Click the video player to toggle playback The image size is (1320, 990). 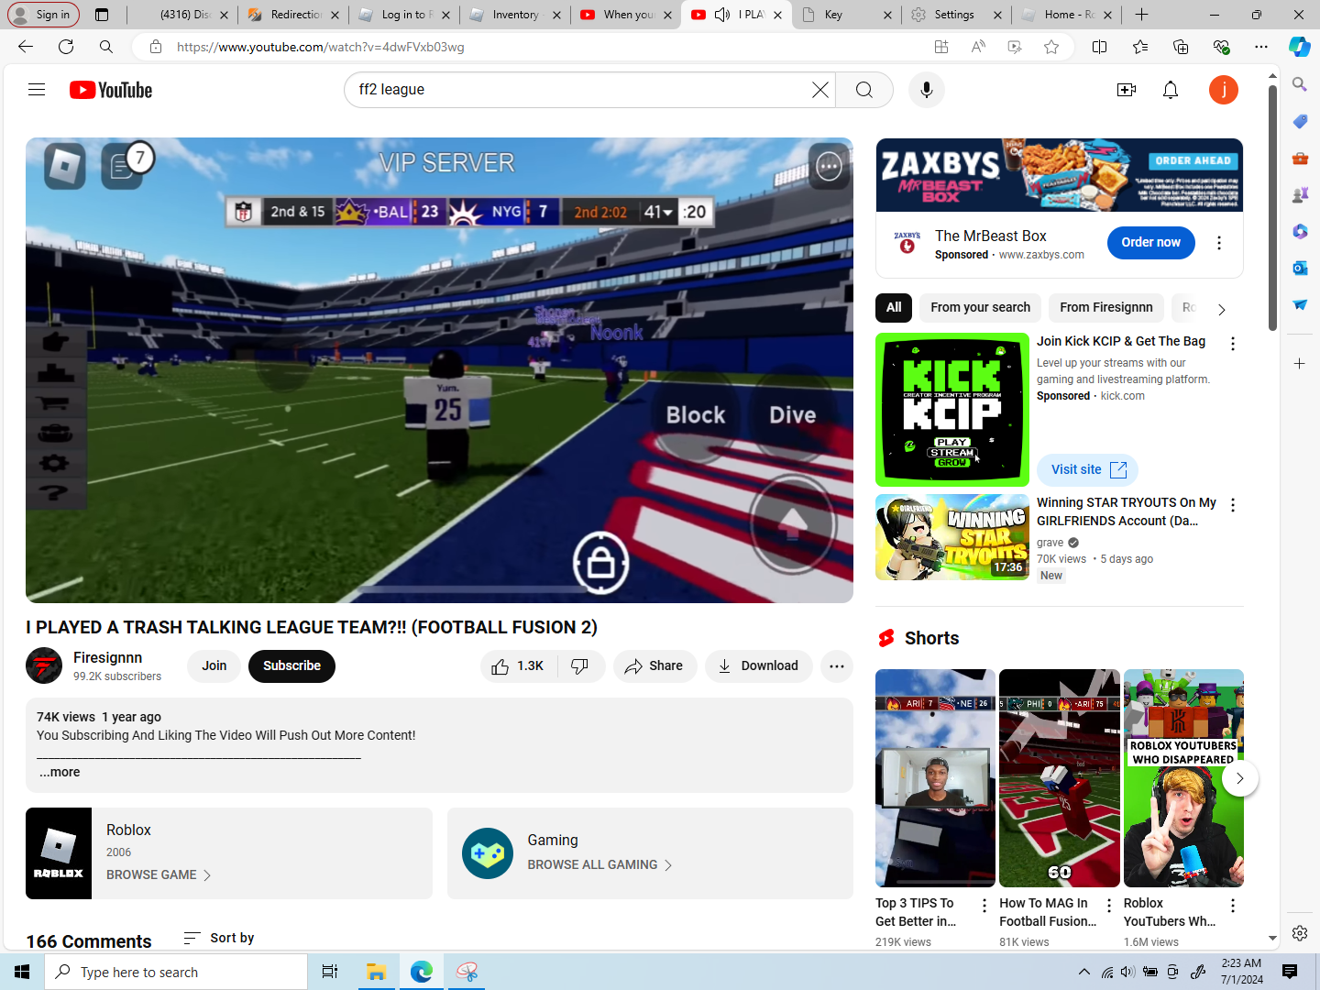click(439, 370)
